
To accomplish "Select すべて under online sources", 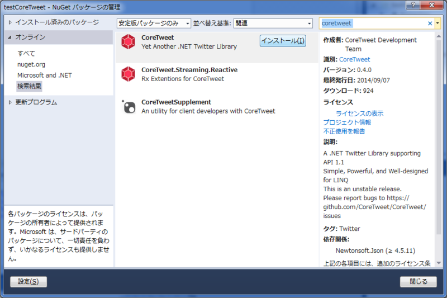I will click(x=26, y=53).
